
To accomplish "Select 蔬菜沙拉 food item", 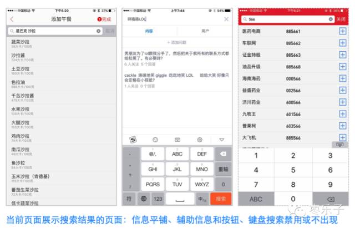I will pyautogui.click(x=61, y=44).
